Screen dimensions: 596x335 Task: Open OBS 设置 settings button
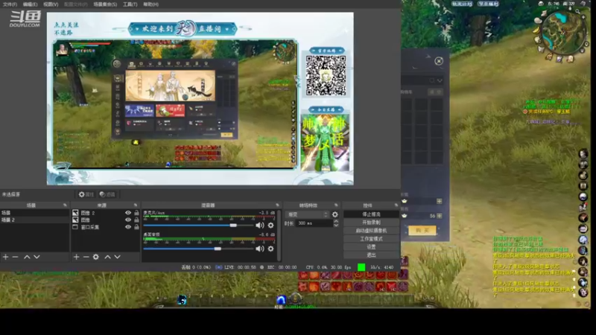pos(371,247)
